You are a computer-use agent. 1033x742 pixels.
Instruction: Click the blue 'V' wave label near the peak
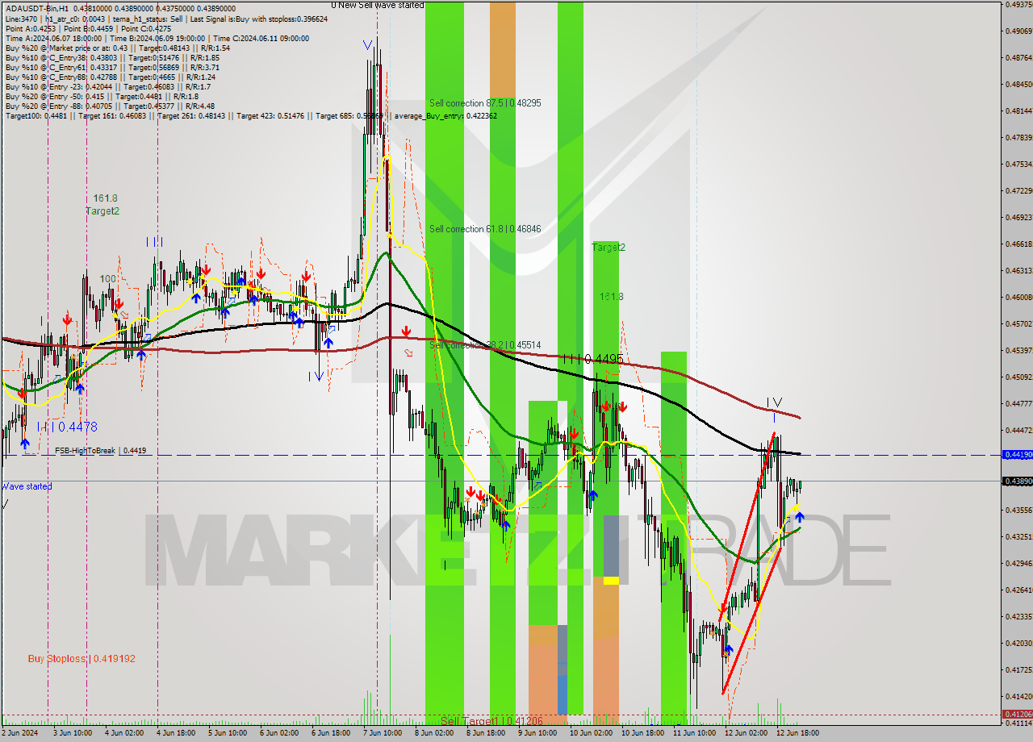pyautogui.click(x=368, y=45)
